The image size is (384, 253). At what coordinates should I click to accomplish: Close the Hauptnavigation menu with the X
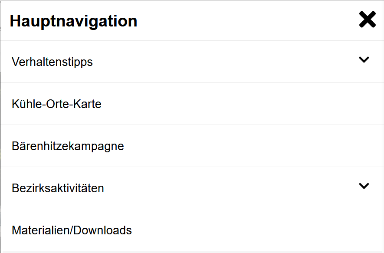tap(367, 20)
